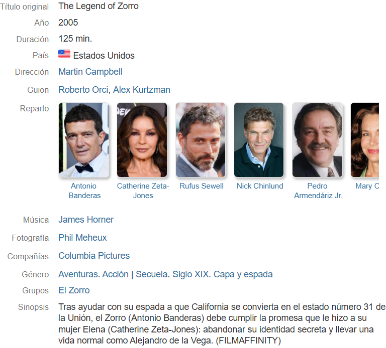Select Antonio Banderas cast photo

tap(84, 140)
